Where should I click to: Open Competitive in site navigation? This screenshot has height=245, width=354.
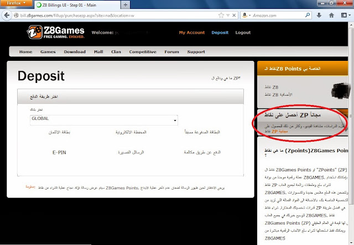coord(143,51)
